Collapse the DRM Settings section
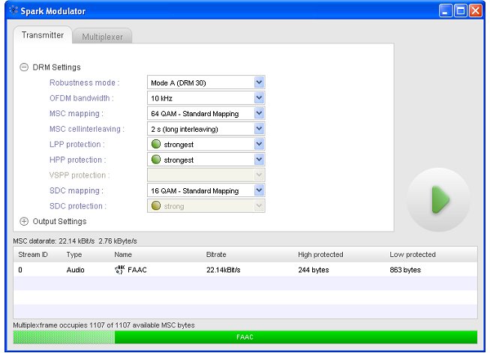 (x=24, y=67)
